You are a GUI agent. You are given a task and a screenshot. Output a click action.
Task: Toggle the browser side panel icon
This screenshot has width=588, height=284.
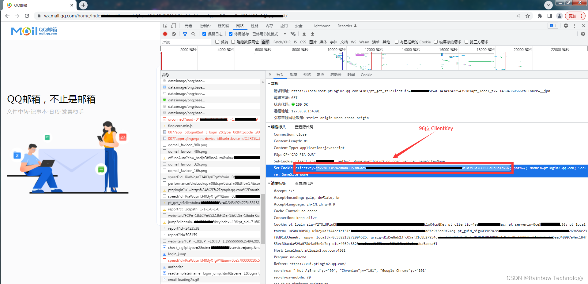550,16
